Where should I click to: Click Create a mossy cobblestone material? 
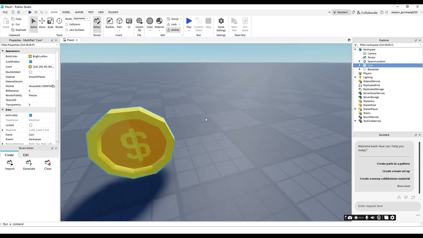(x=385, y=179)
